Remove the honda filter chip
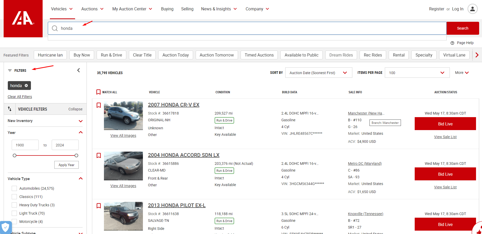482x234 pixels. (x=26, y=86)
